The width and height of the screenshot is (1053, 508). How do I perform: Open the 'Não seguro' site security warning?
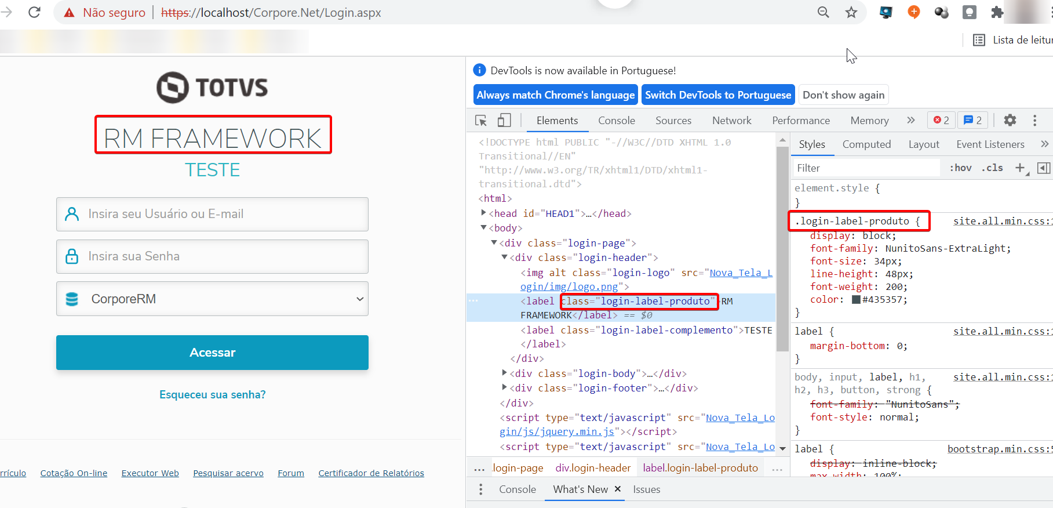(x=105, y=13)
